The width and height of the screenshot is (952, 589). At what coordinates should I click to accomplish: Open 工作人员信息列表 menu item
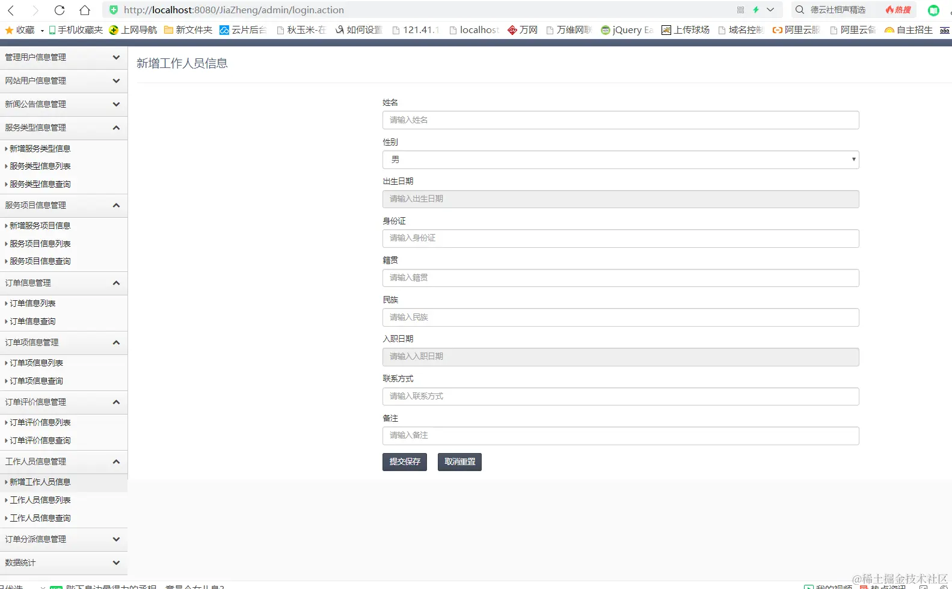[40, 500]
